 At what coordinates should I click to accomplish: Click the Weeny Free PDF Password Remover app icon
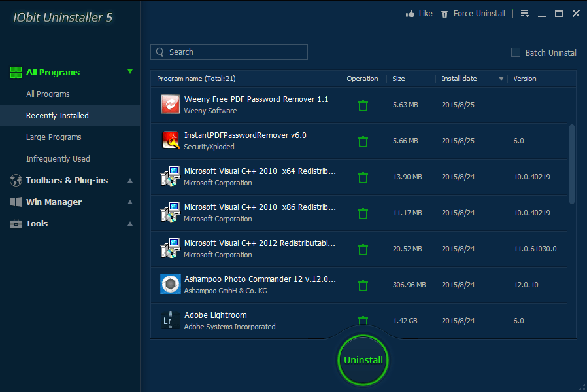(x=171, y=104)
